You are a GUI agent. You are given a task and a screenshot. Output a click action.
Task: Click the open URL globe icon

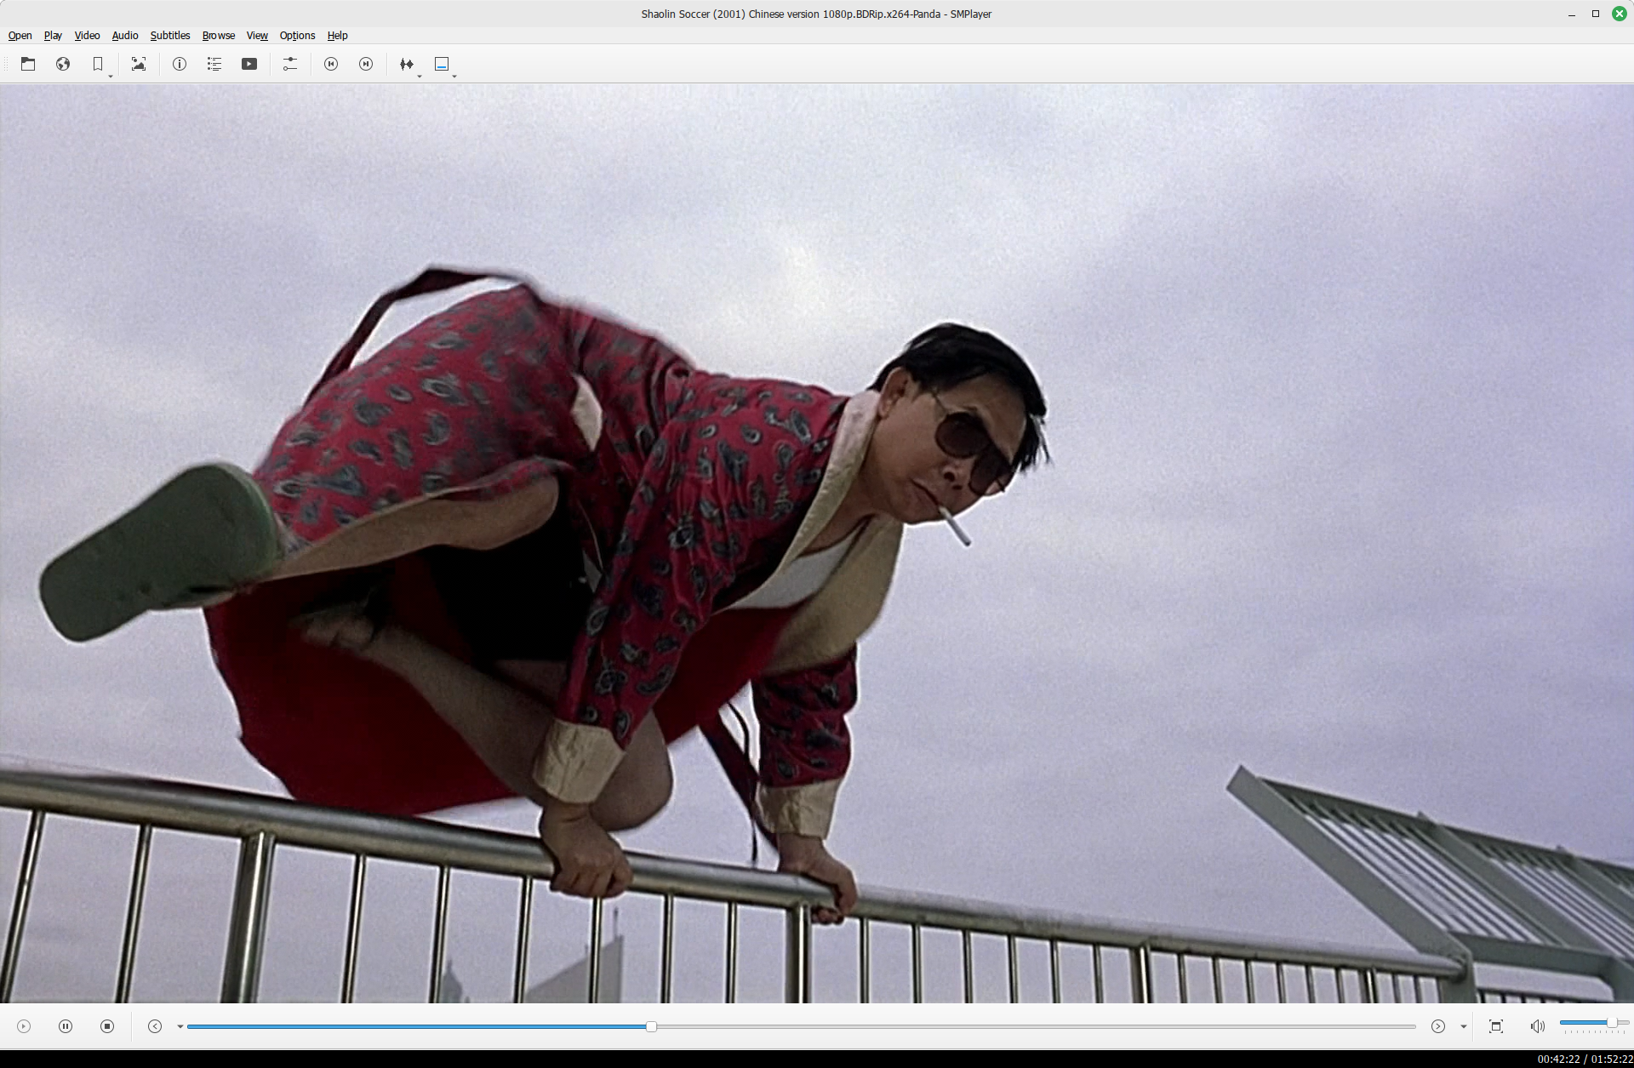click(63, 64)
